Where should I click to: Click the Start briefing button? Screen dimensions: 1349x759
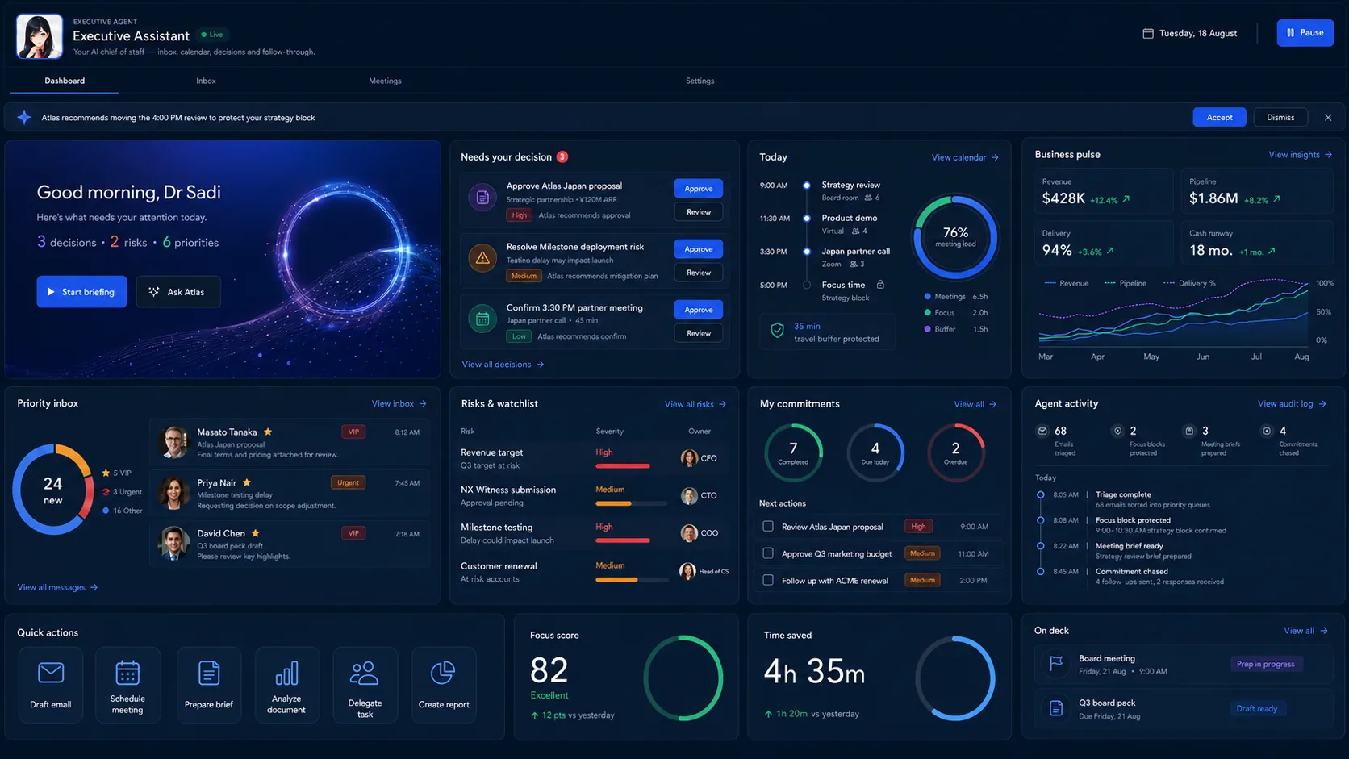click(81, 292)
